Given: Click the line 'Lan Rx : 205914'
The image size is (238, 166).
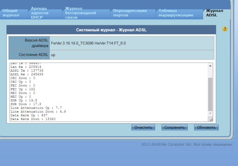Looking at the screenshot, I should (26, 67).
